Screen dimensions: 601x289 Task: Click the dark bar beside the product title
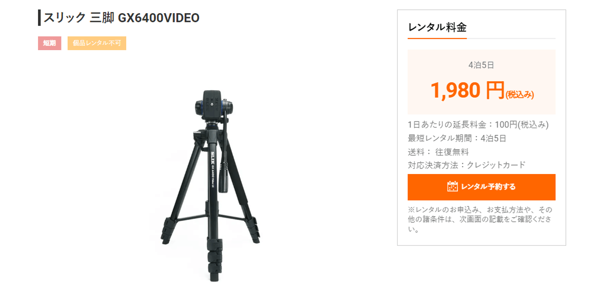(39, 18)
